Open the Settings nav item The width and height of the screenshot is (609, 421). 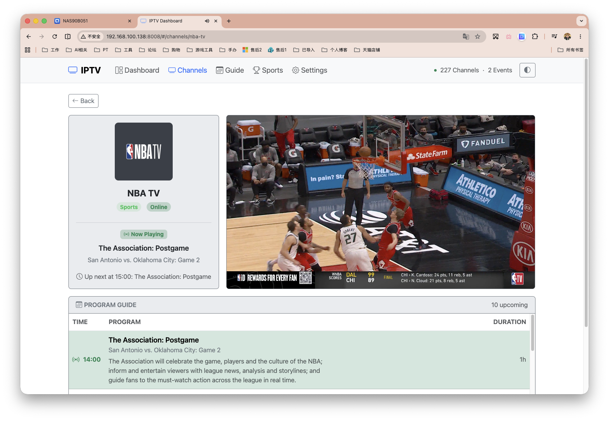(x=310, y=70)
